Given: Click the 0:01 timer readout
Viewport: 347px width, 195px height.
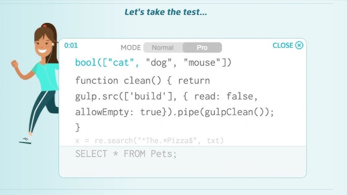Looking at the screenshot, I should click(x=71, y=45).
